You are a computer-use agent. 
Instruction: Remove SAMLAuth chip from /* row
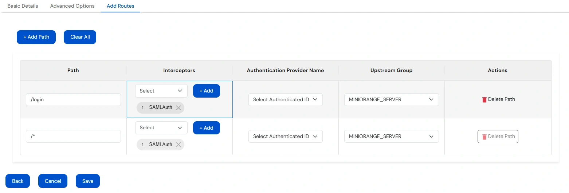coord(178,145)
